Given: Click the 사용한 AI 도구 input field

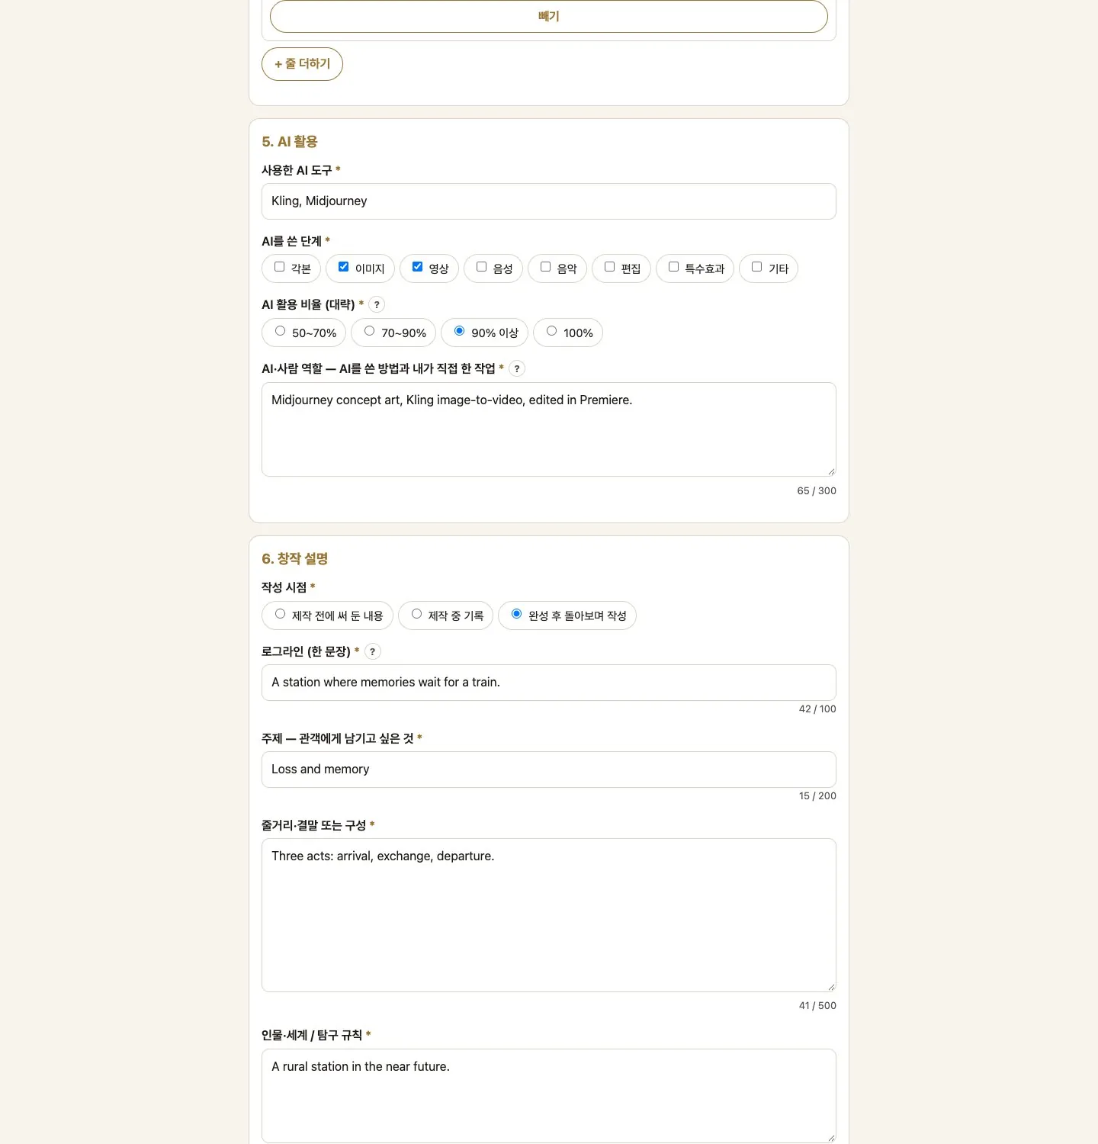Looking at the screenshot, I should pyautogui.click(x=548, y=201).
